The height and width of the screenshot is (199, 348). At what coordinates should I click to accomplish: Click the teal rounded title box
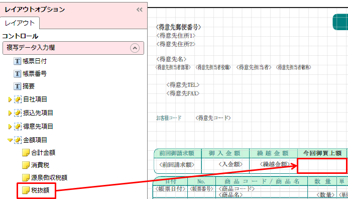[340, 22]
